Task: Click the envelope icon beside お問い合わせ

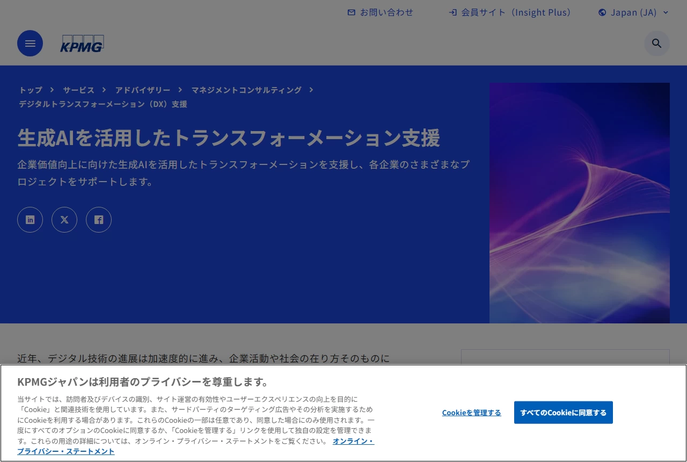Action: pos(352,12)
